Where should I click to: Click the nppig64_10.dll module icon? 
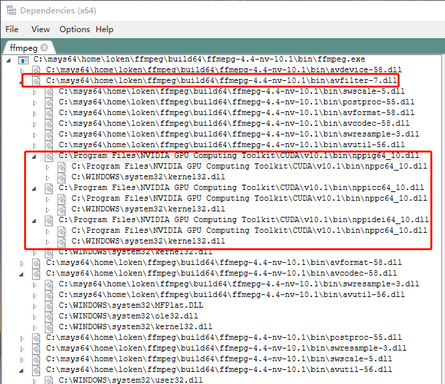[49, 155]
